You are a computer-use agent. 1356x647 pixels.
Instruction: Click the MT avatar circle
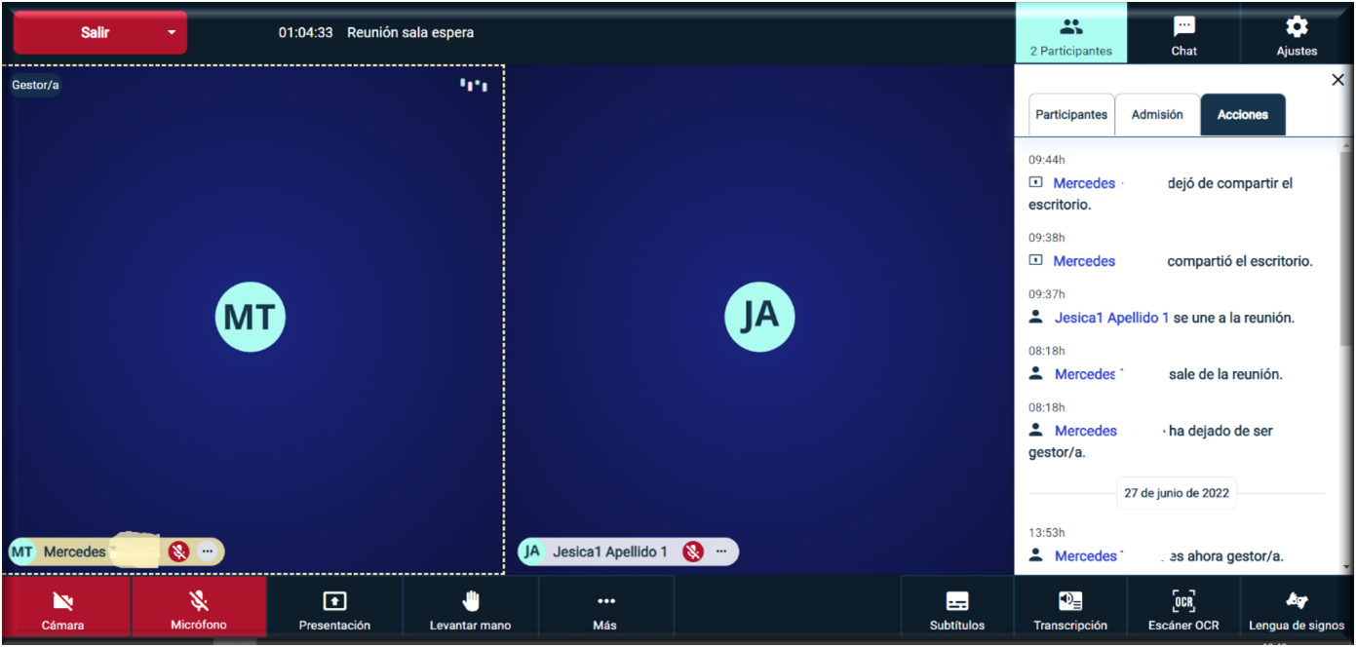251,317
